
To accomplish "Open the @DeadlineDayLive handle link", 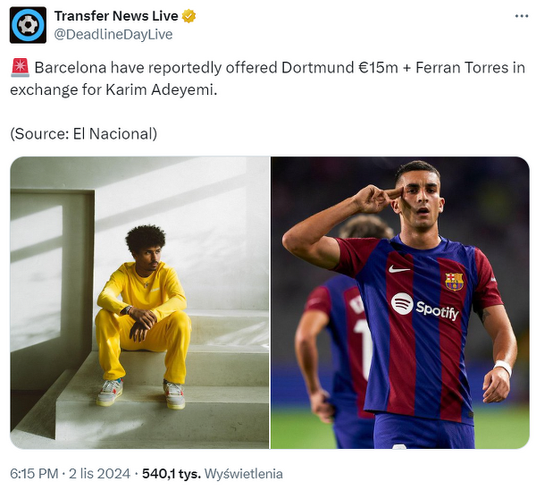I will [113, 35].
